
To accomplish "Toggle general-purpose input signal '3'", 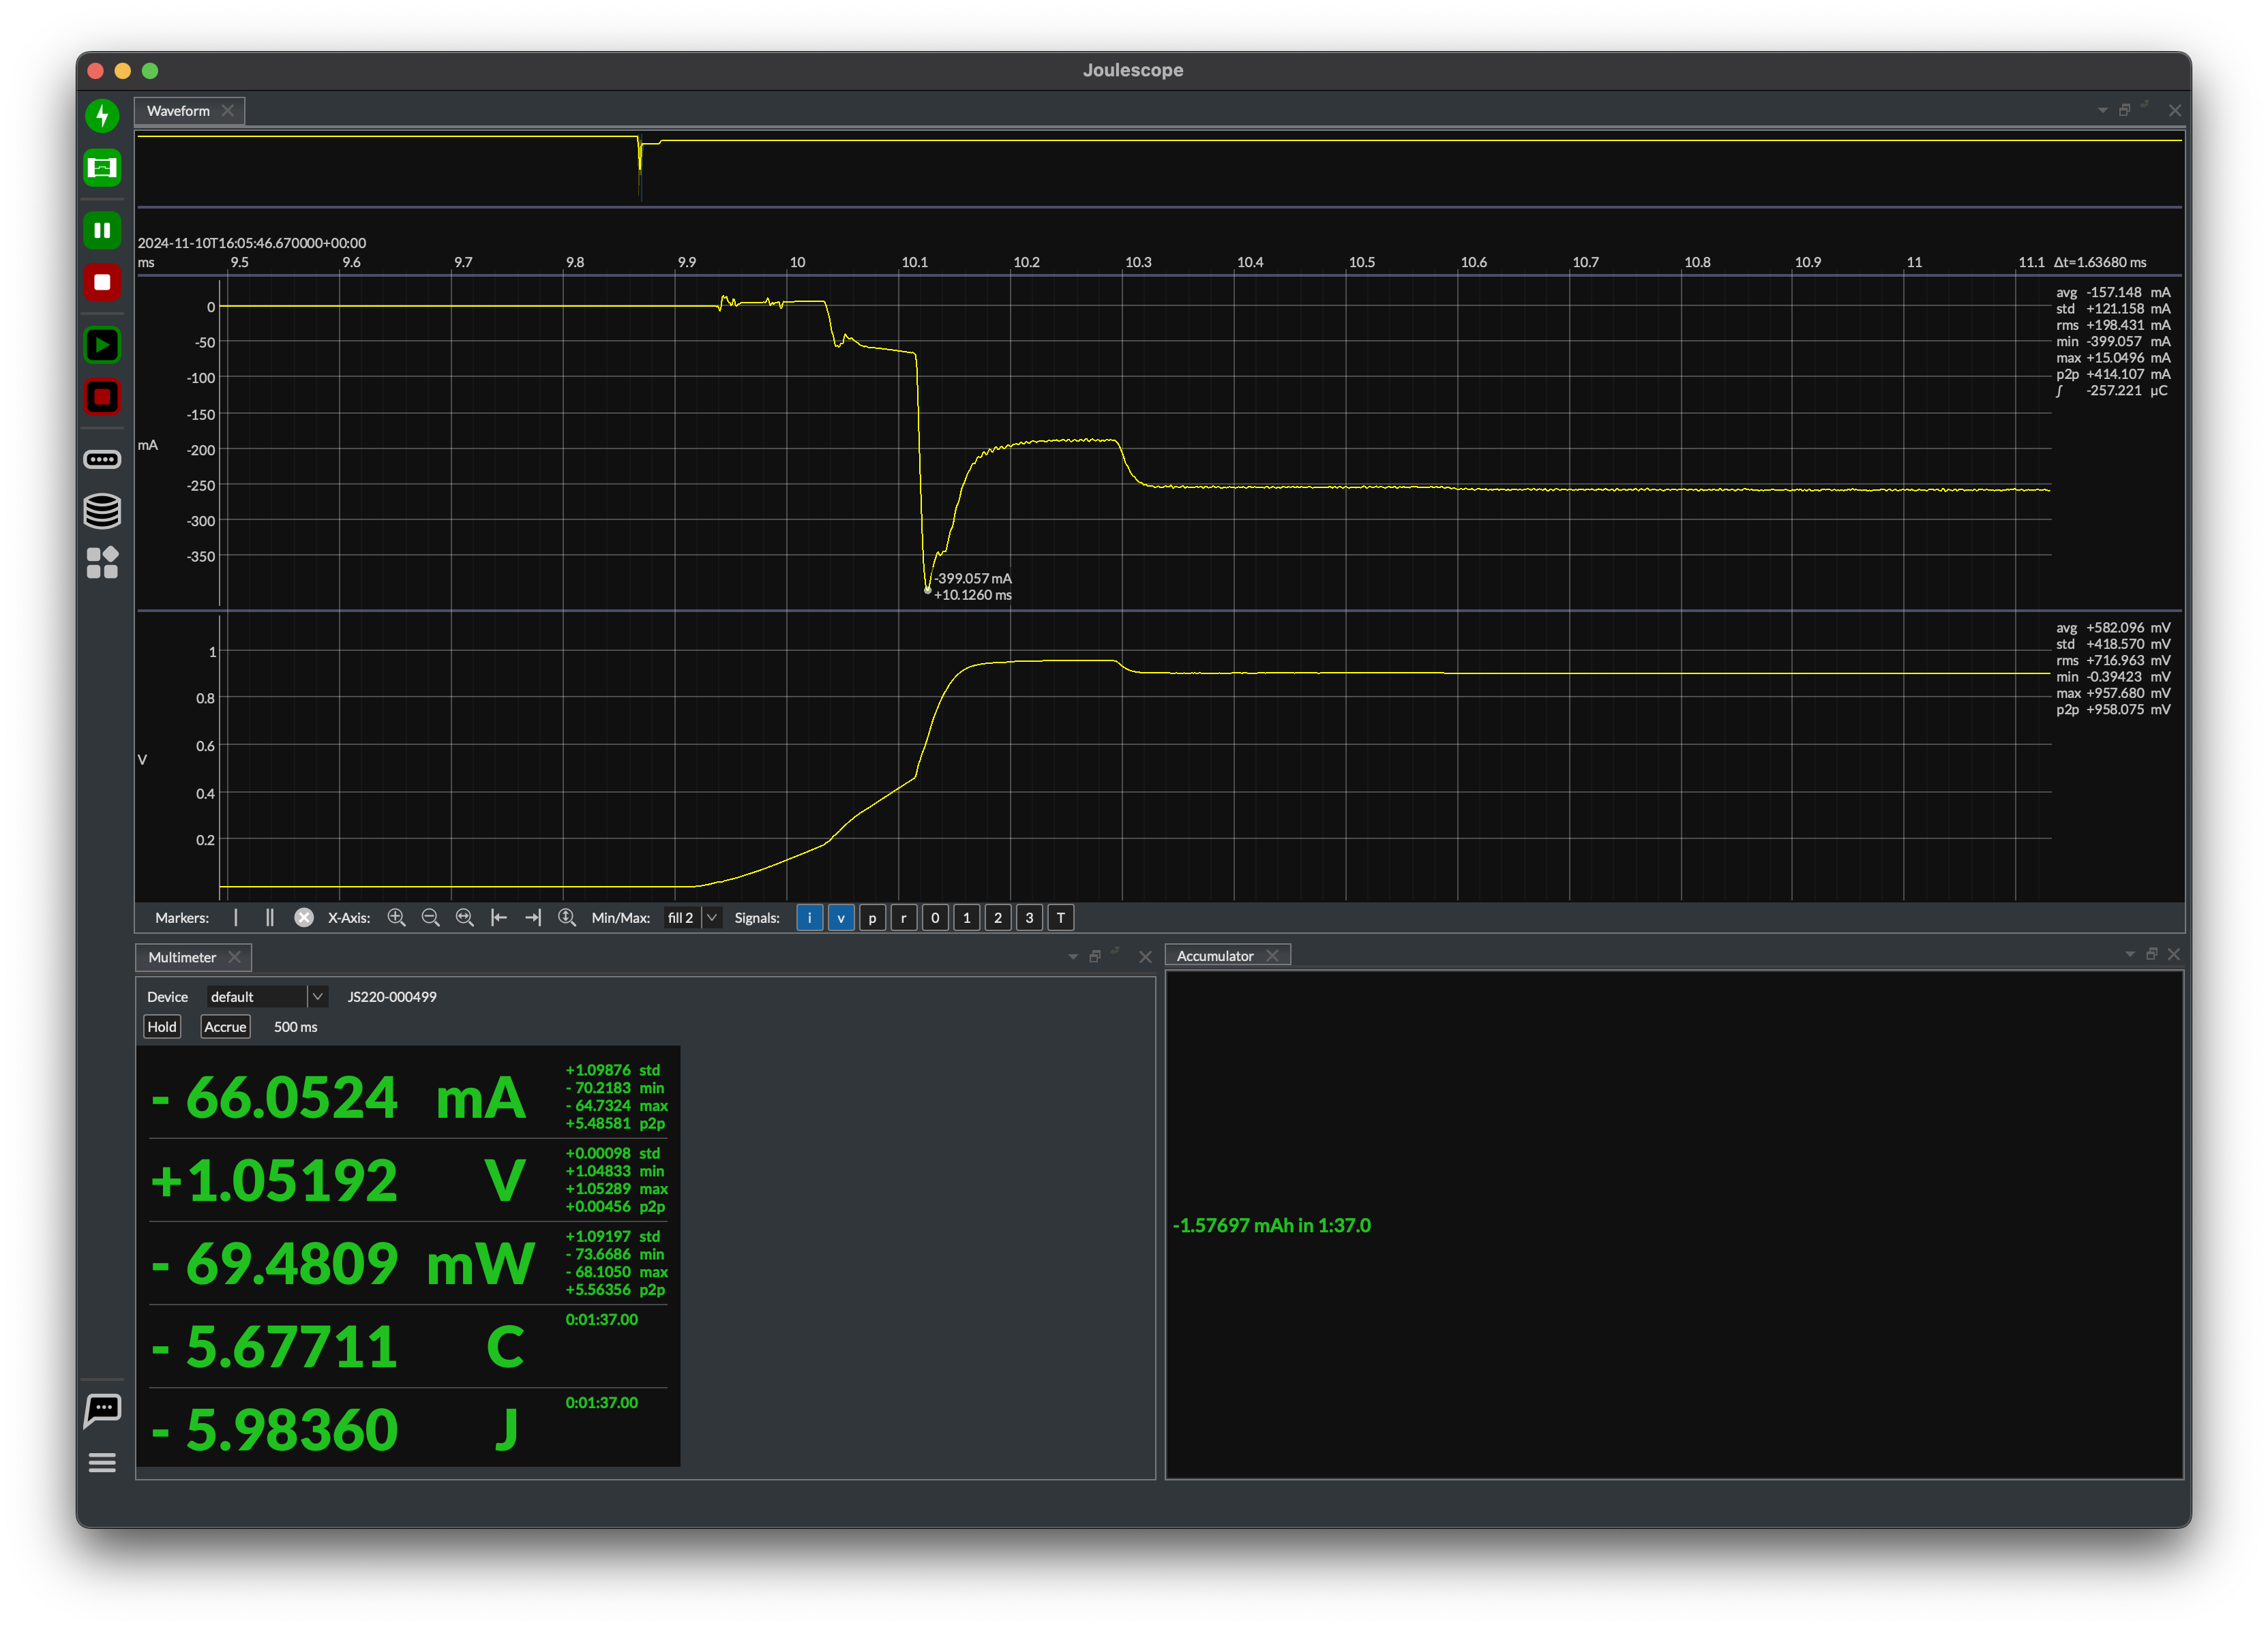I will point(1029,917).
